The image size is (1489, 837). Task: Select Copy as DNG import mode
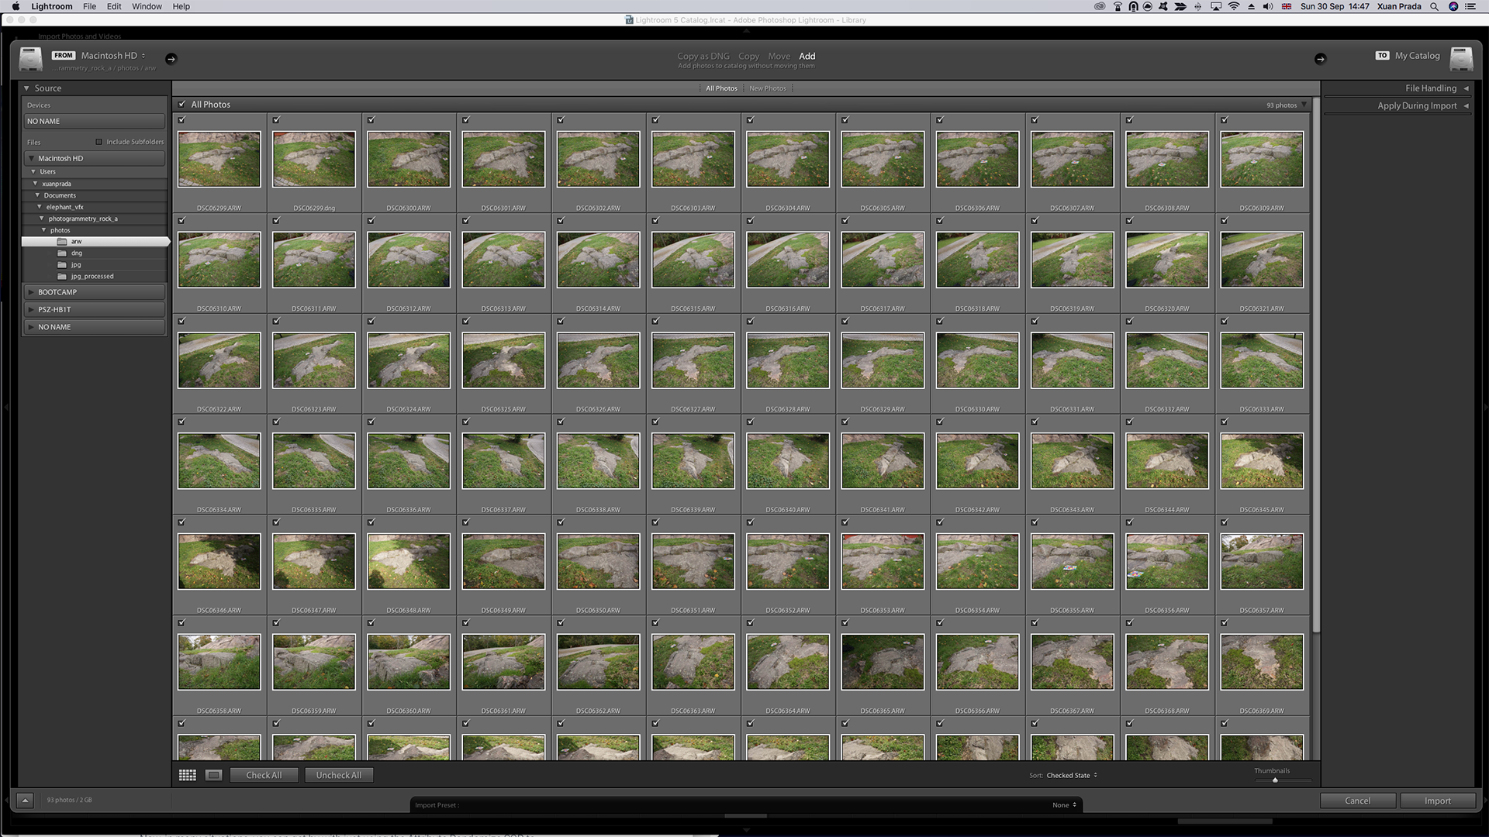[703, 56]
